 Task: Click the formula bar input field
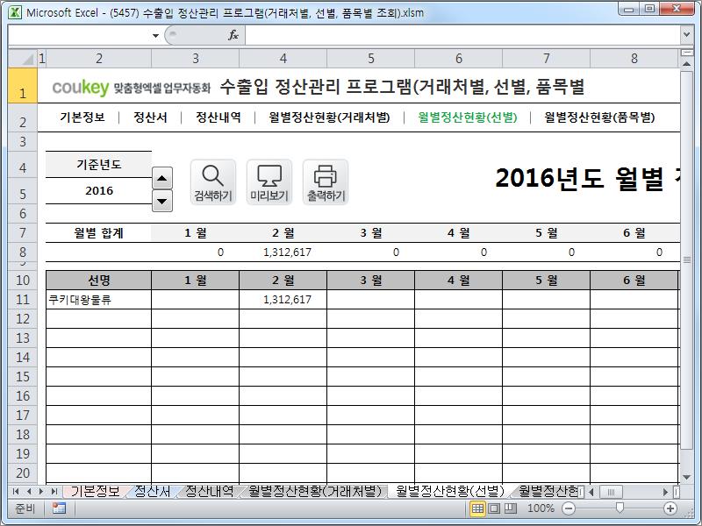point(463,35)
